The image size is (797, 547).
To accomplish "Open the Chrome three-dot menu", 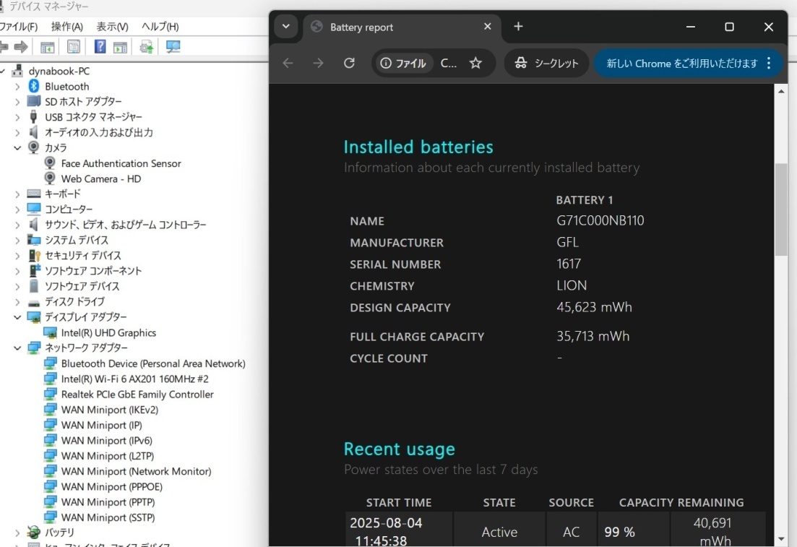I will [769, 64].
